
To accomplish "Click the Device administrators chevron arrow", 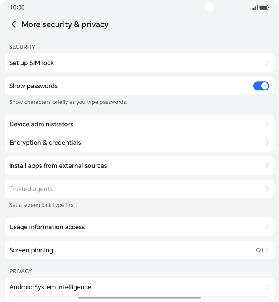I will point(267,124).
